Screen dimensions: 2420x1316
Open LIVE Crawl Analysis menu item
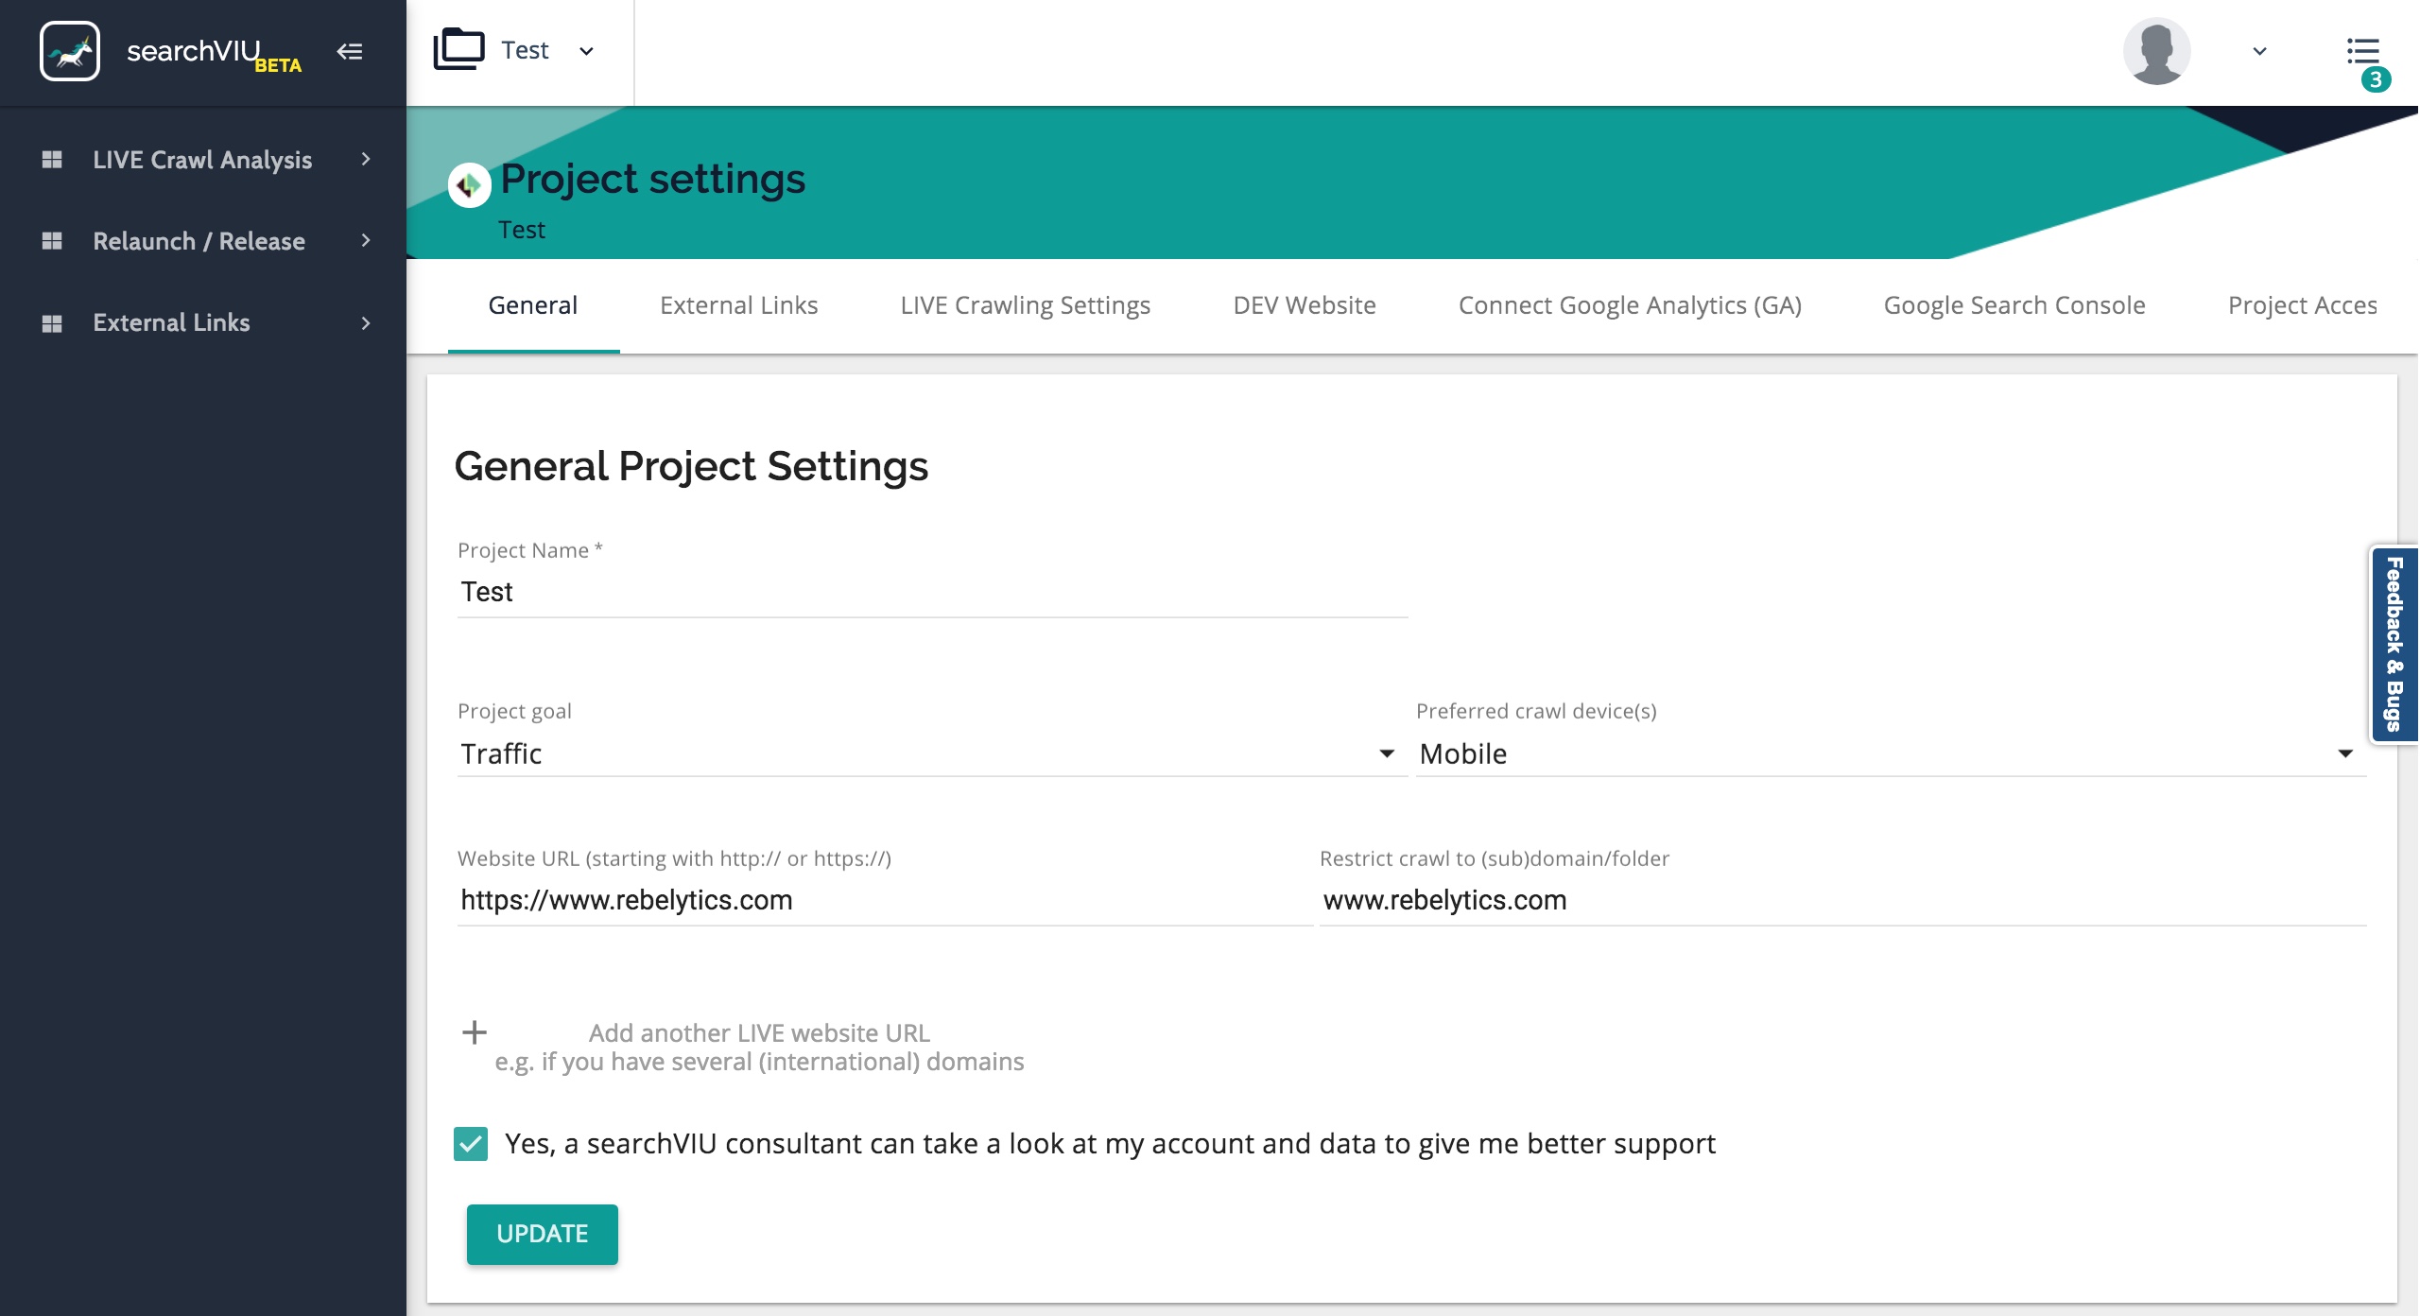(203, 160)
